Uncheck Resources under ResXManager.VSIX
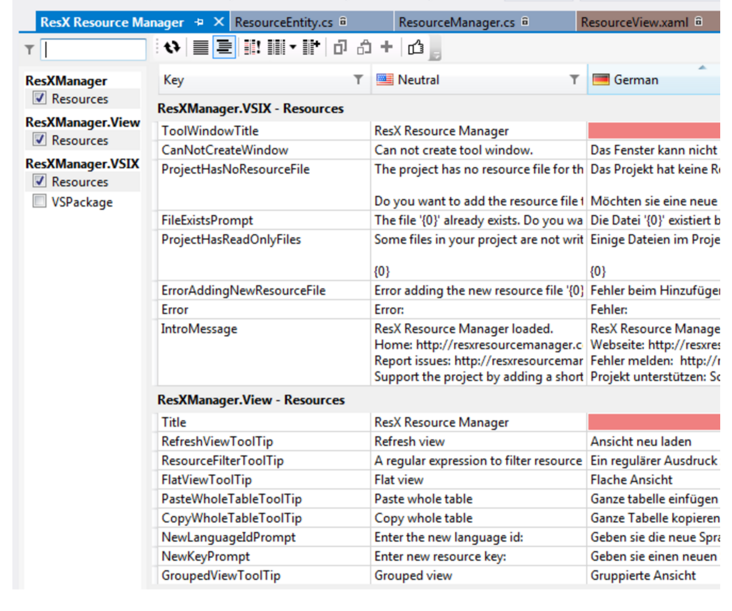This screenshot has width=732, height=611. pyautogui.click(x=39, y=181)
